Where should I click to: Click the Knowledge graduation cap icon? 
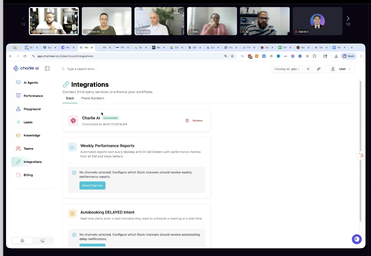(x=18, y=135)
